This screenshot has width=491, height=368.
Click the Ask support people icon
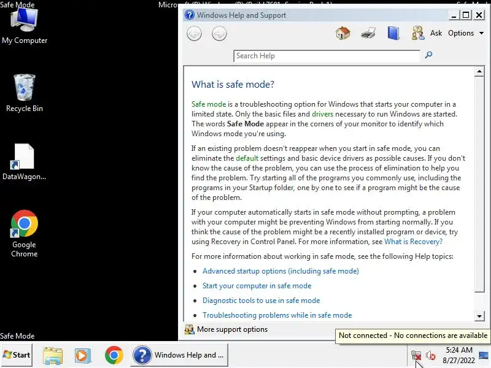[418, 33]
